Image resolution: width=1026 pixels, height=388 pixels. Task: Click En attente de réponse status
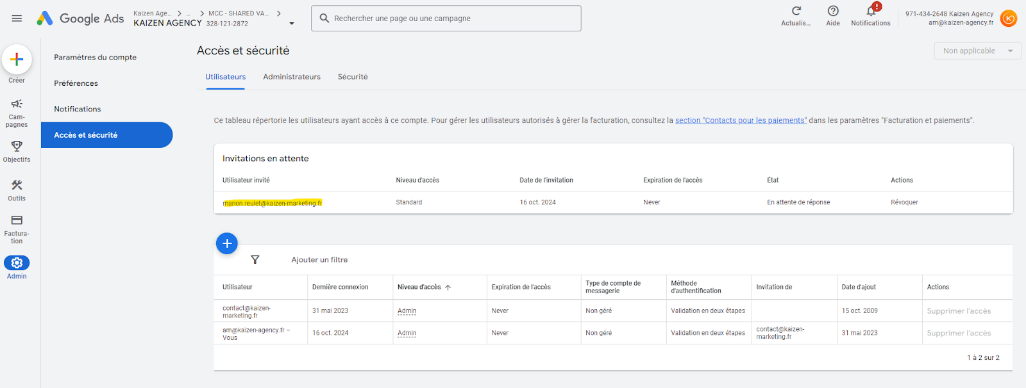point(798,202)
